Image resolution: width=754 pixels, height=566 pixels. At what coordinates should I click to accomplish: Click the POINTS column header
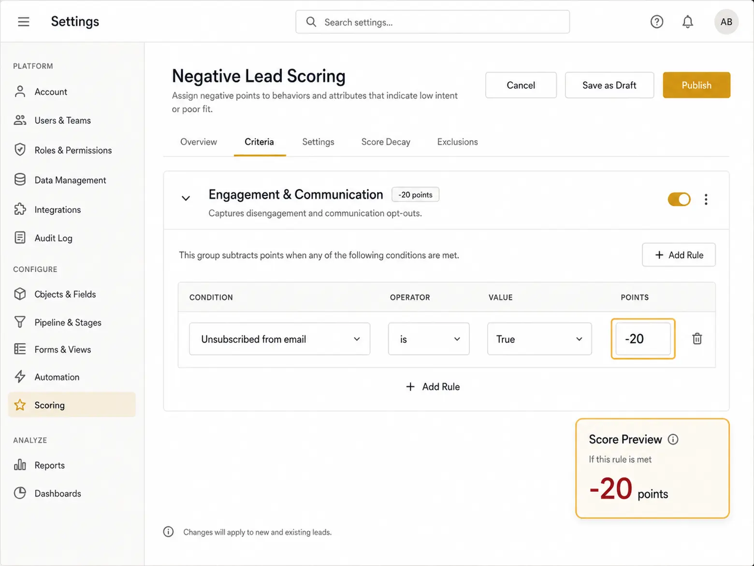coord(635,297)
